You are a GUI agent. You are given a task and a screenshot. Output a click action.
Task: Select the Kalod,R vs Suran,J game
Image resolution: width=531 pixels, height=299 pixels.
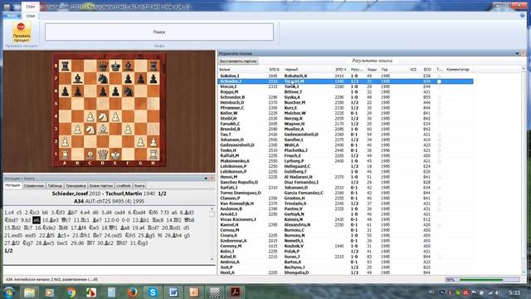(345, 257)
